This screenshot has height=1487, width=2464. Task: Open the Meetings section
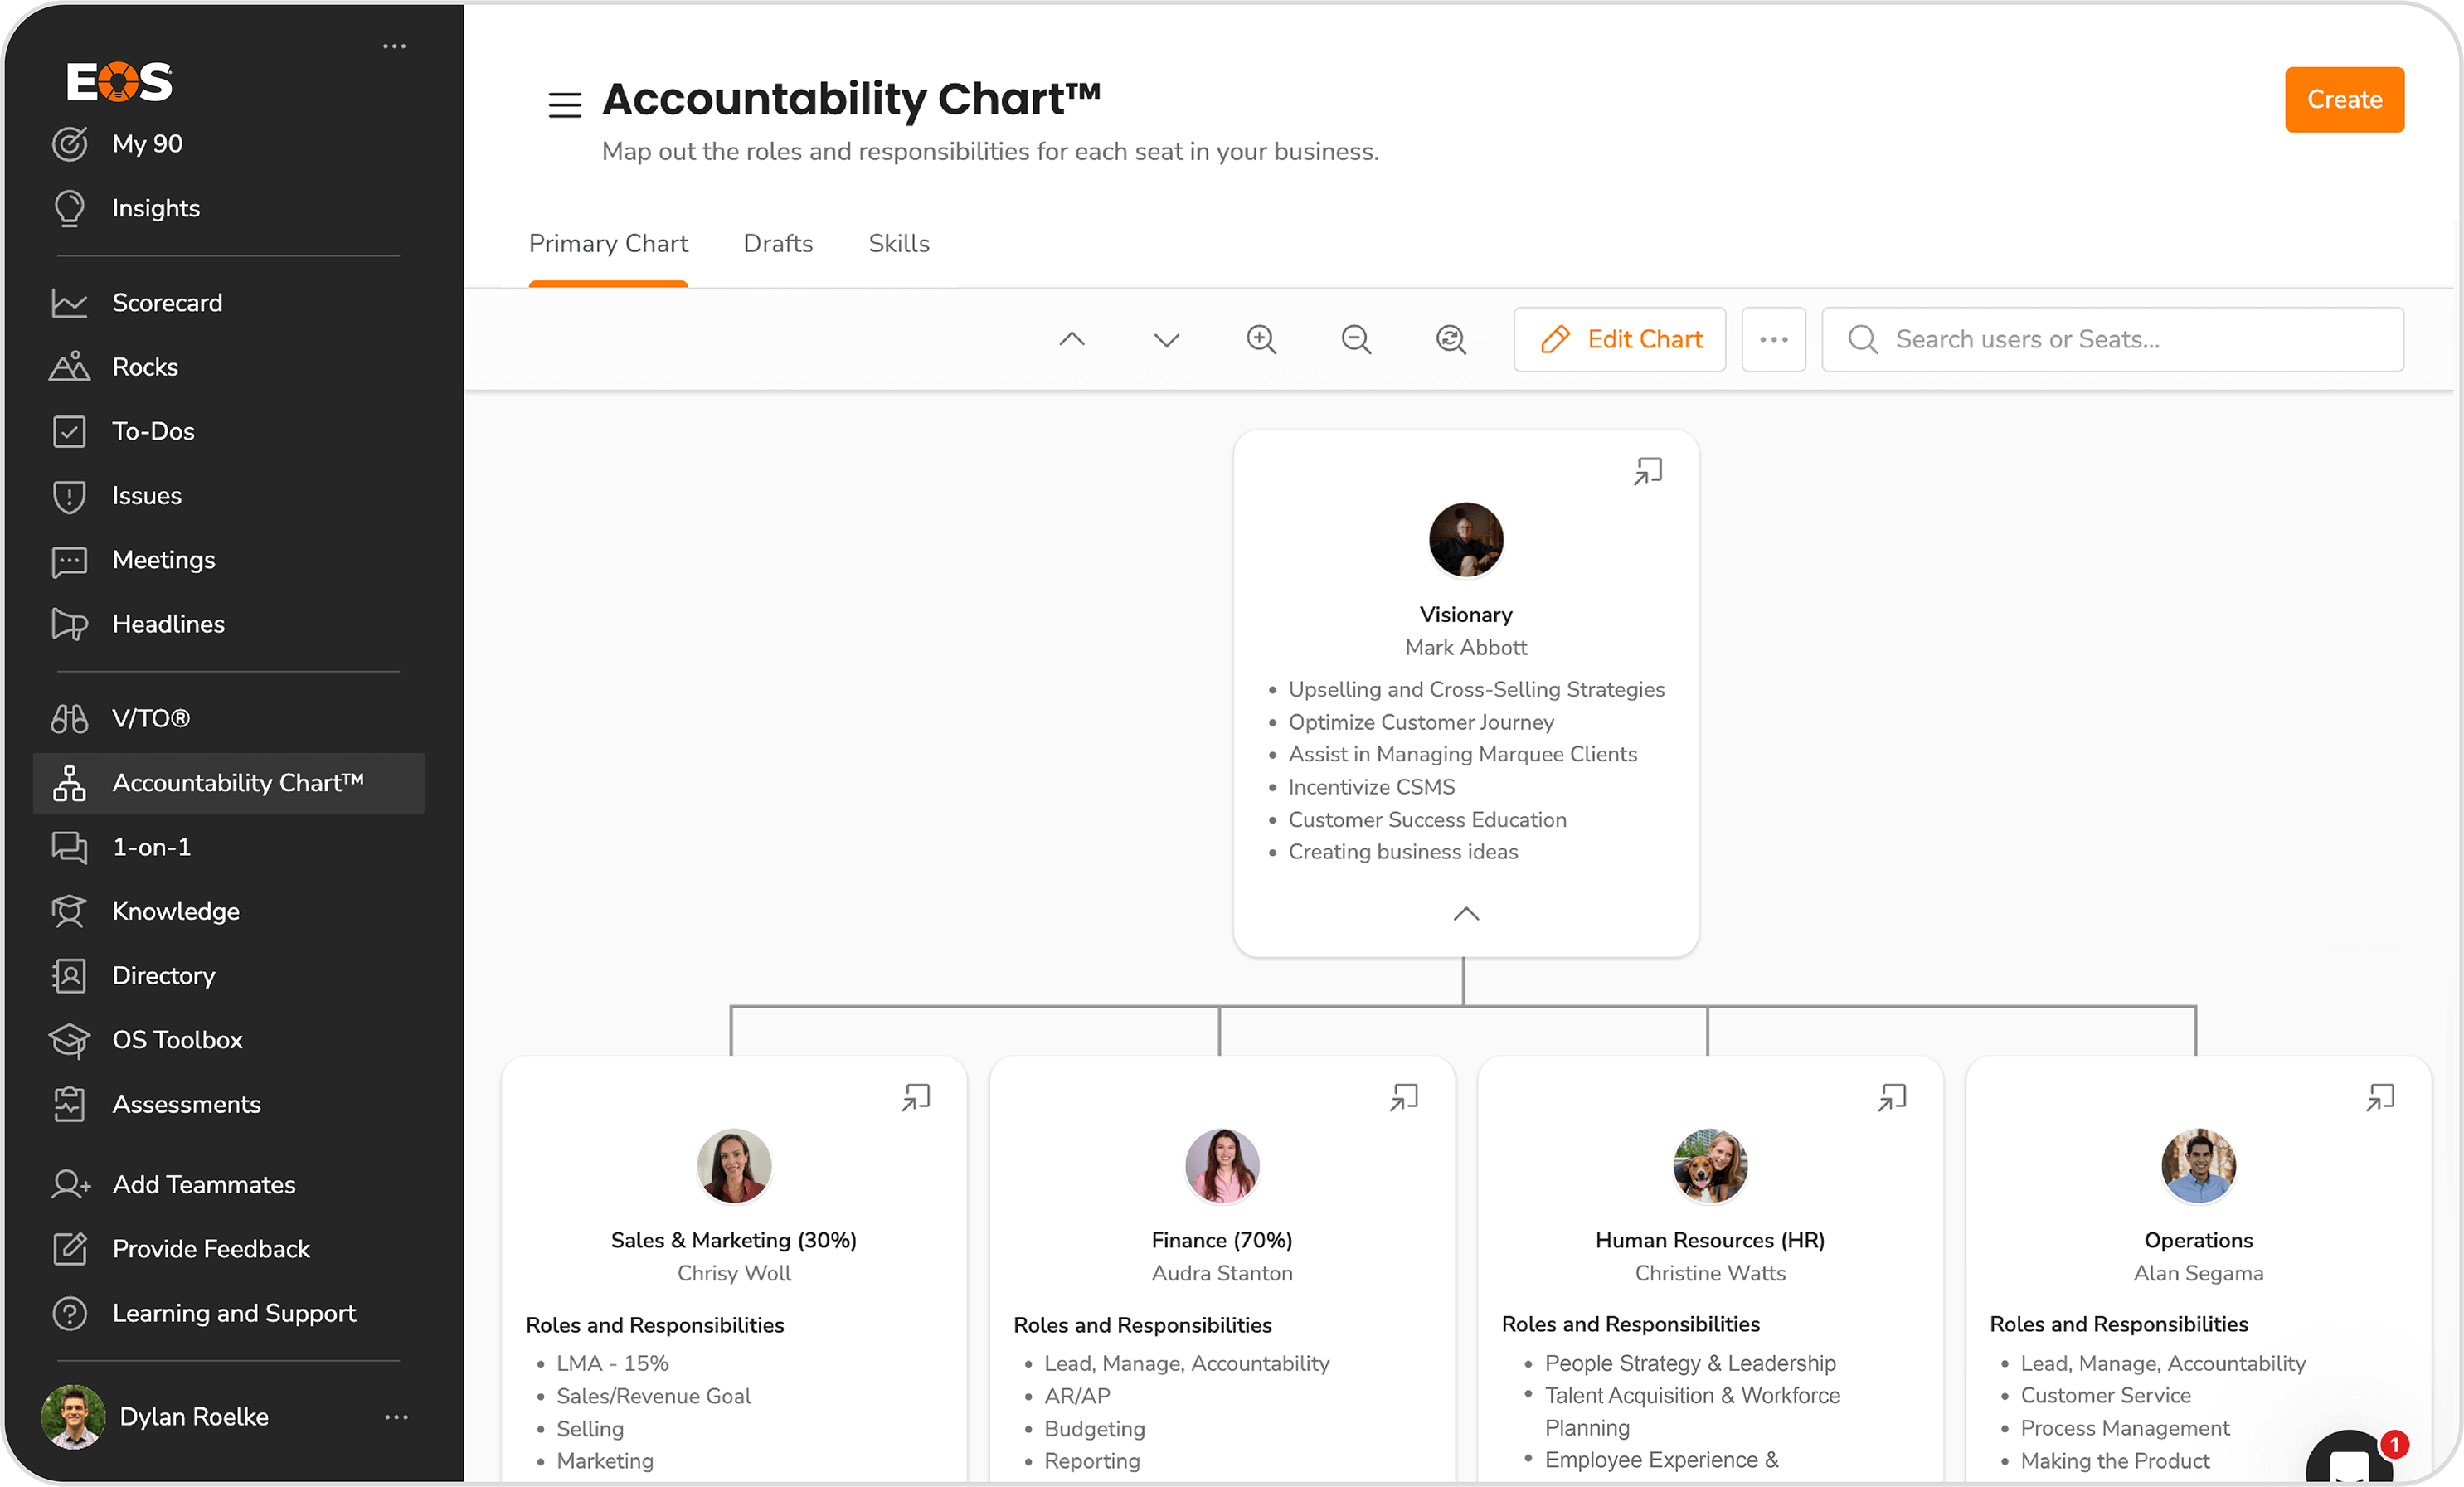pos(163,559)
